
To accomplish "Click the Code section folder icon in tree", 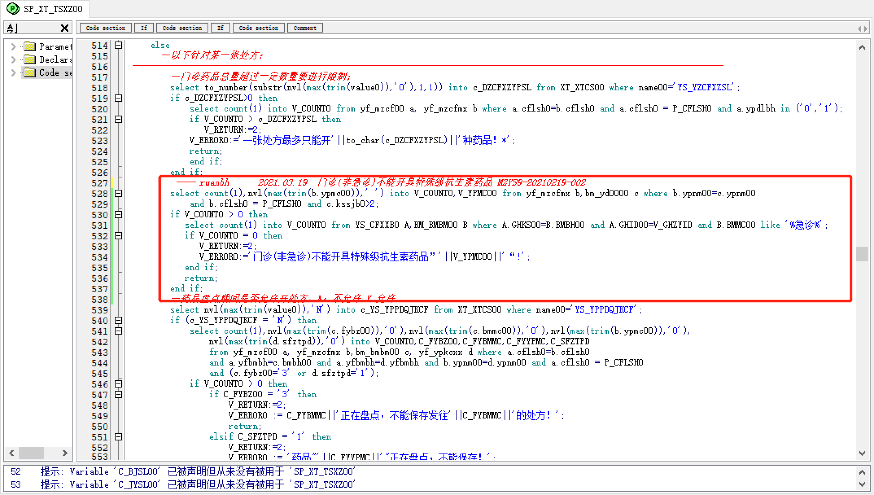I will pyautogui.click(x=30, y=72).
